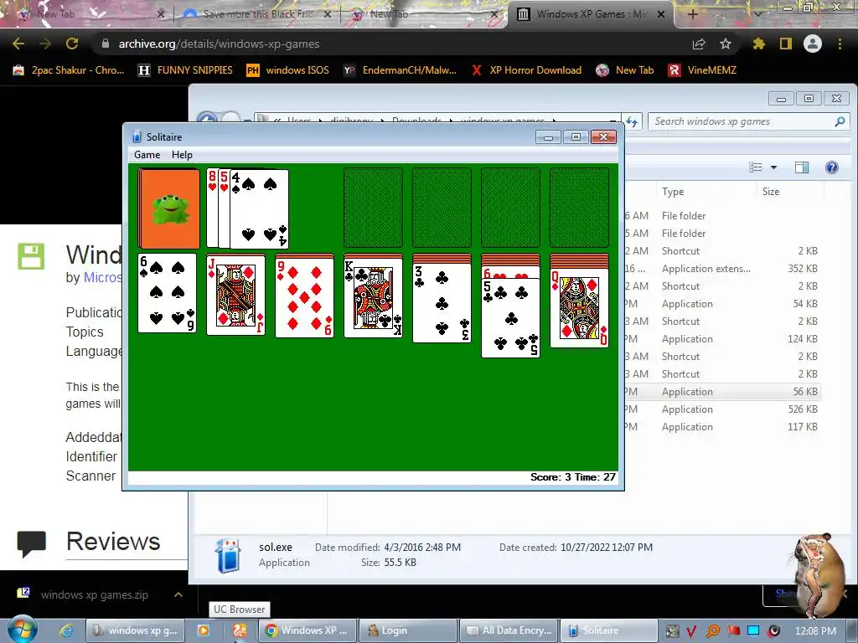Open the Microsoft author link on archive.org

coord(102,277)
